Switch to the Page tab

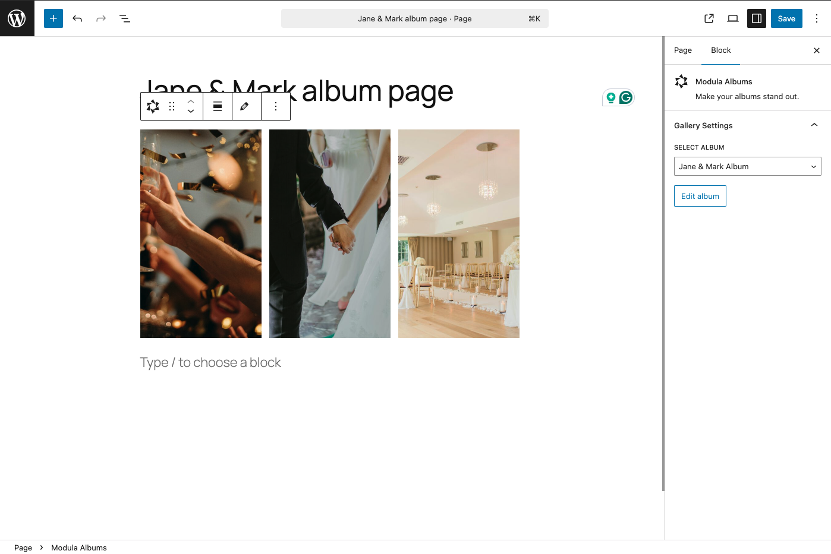pos(682,50)
